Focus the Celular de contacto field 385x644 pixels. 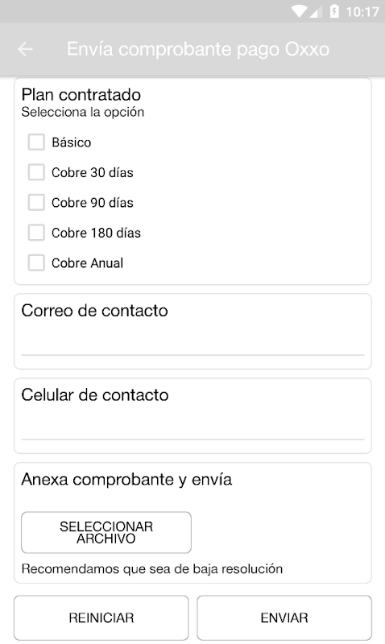[192, 428]
